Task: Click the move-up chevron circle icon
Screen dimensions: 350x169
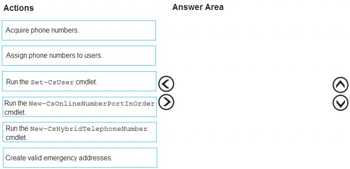Action: 340,85
